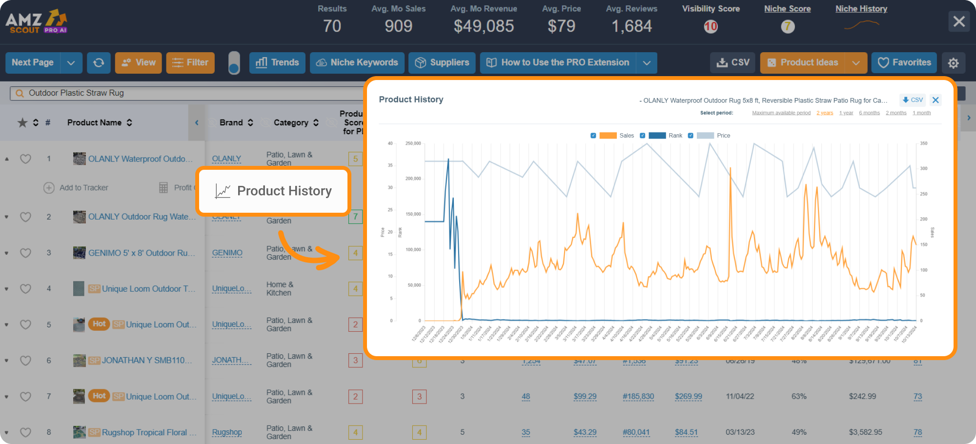The height and width of the screenshot is (444, 976).
Task: Open the Trends chart panel
Action: tap(277, 62)
